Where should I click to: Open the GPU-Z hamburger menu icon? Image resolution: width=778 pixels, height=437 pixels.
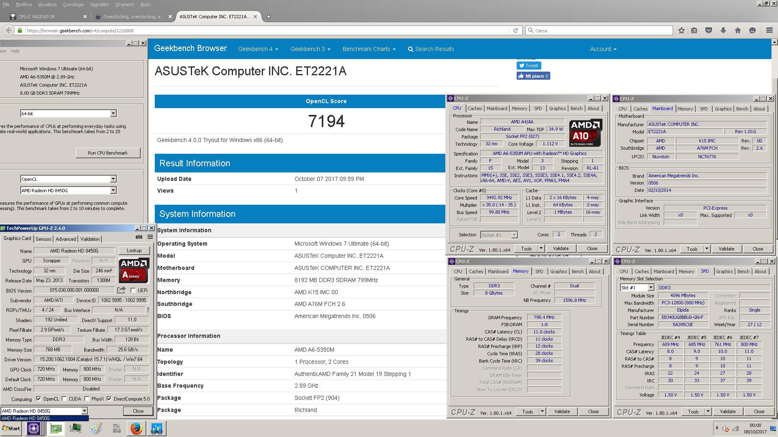150,237
